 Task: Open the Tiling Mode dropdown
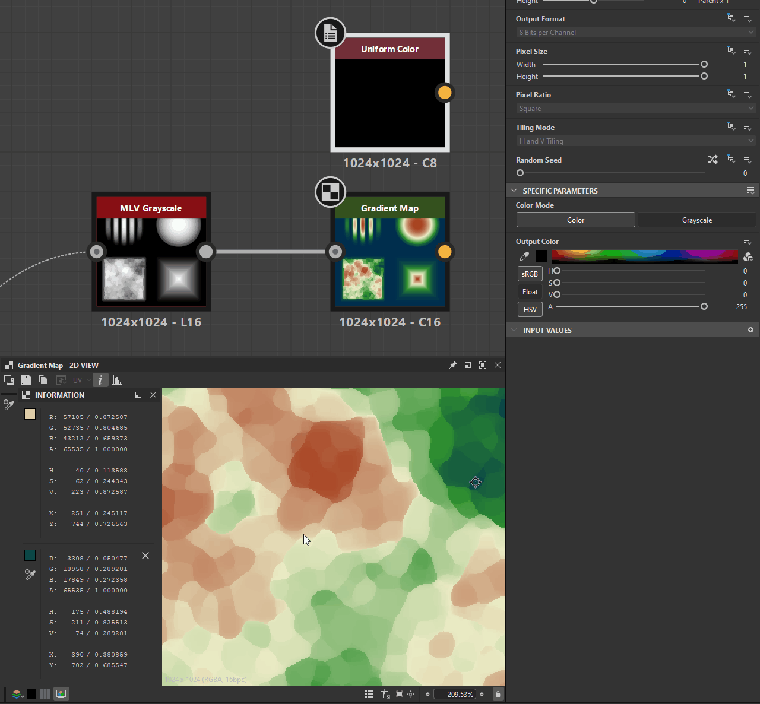tap(635, 141)
